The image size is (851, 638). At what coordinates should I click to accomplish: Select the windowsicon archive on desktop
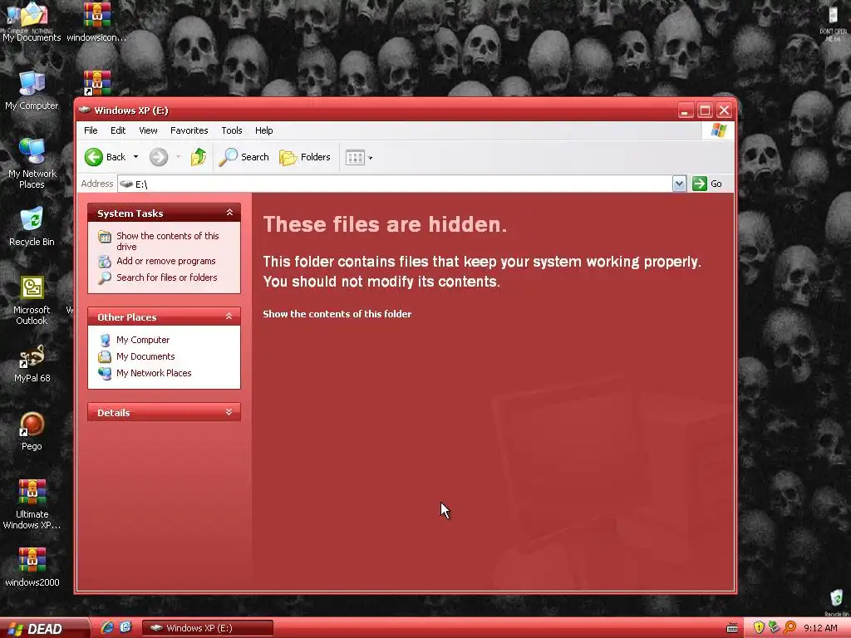click(x=96, y=22)
